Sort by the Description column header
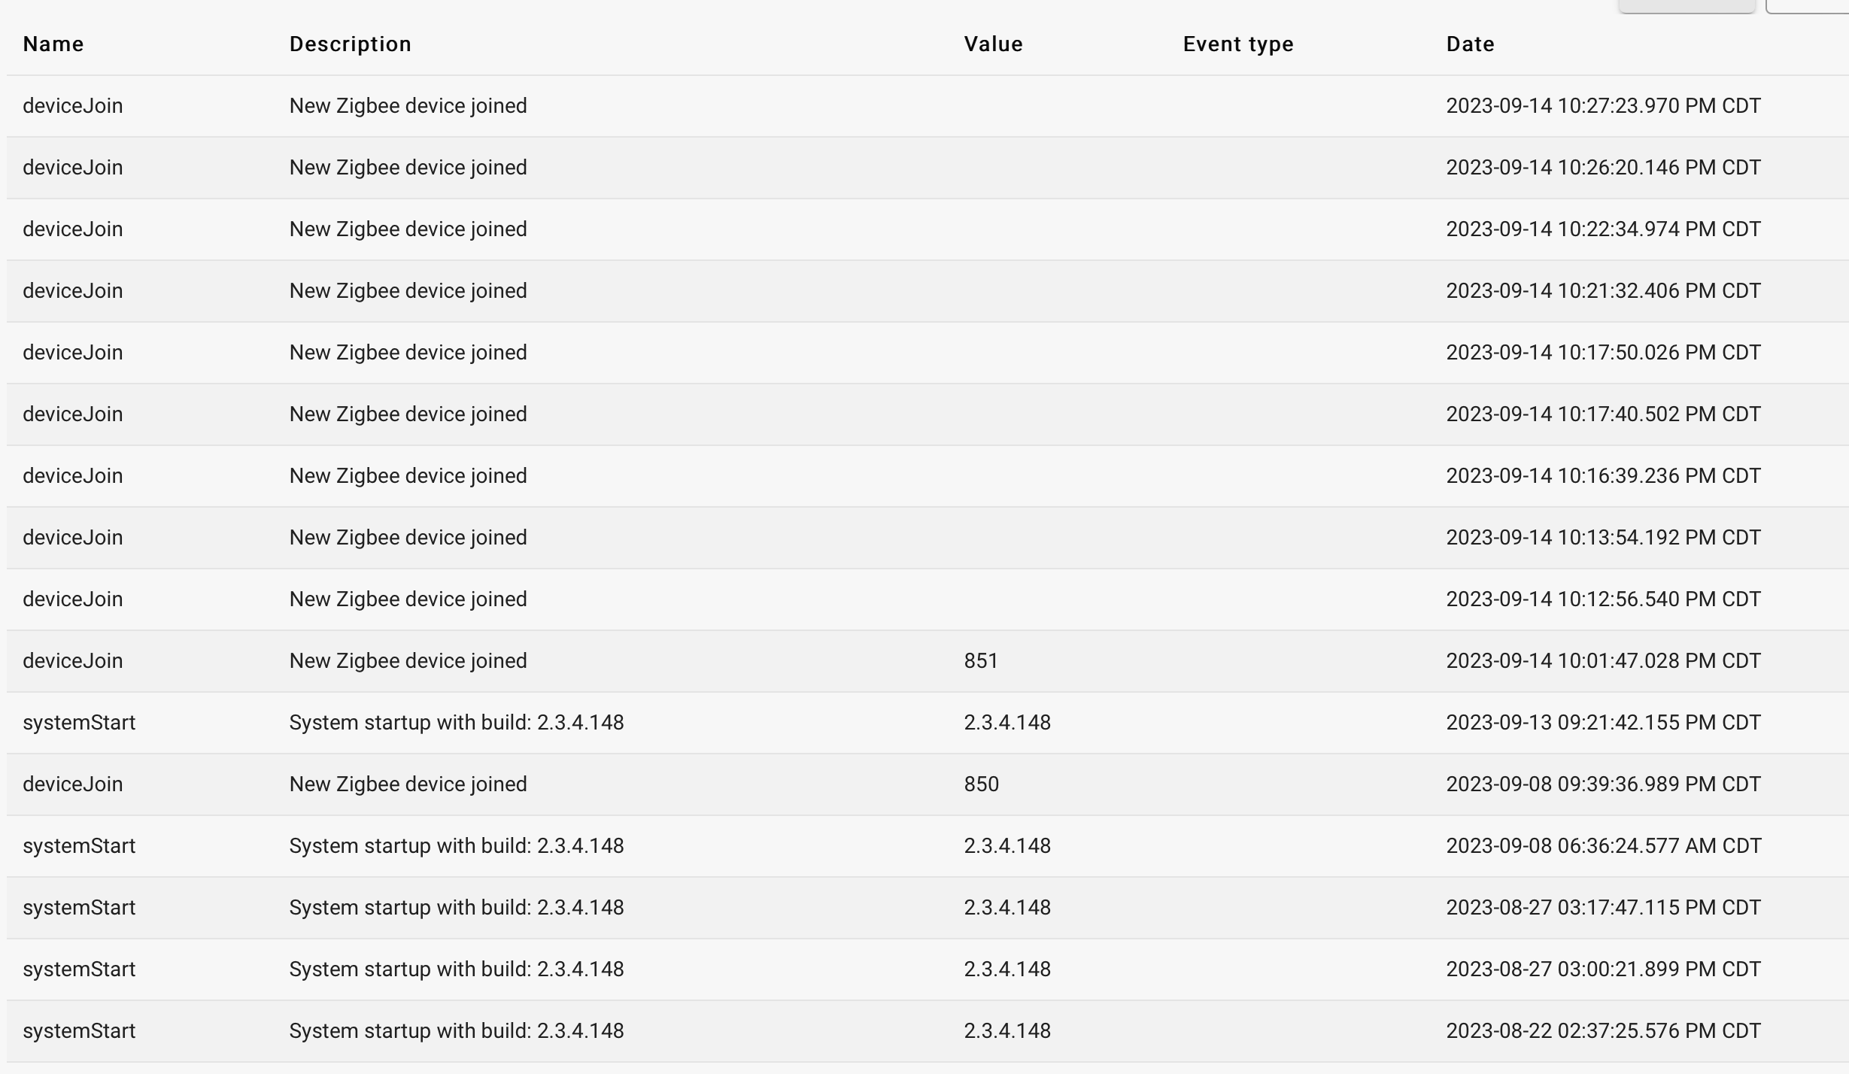This screenshot has width=1849, height=1074. point(350,44)
